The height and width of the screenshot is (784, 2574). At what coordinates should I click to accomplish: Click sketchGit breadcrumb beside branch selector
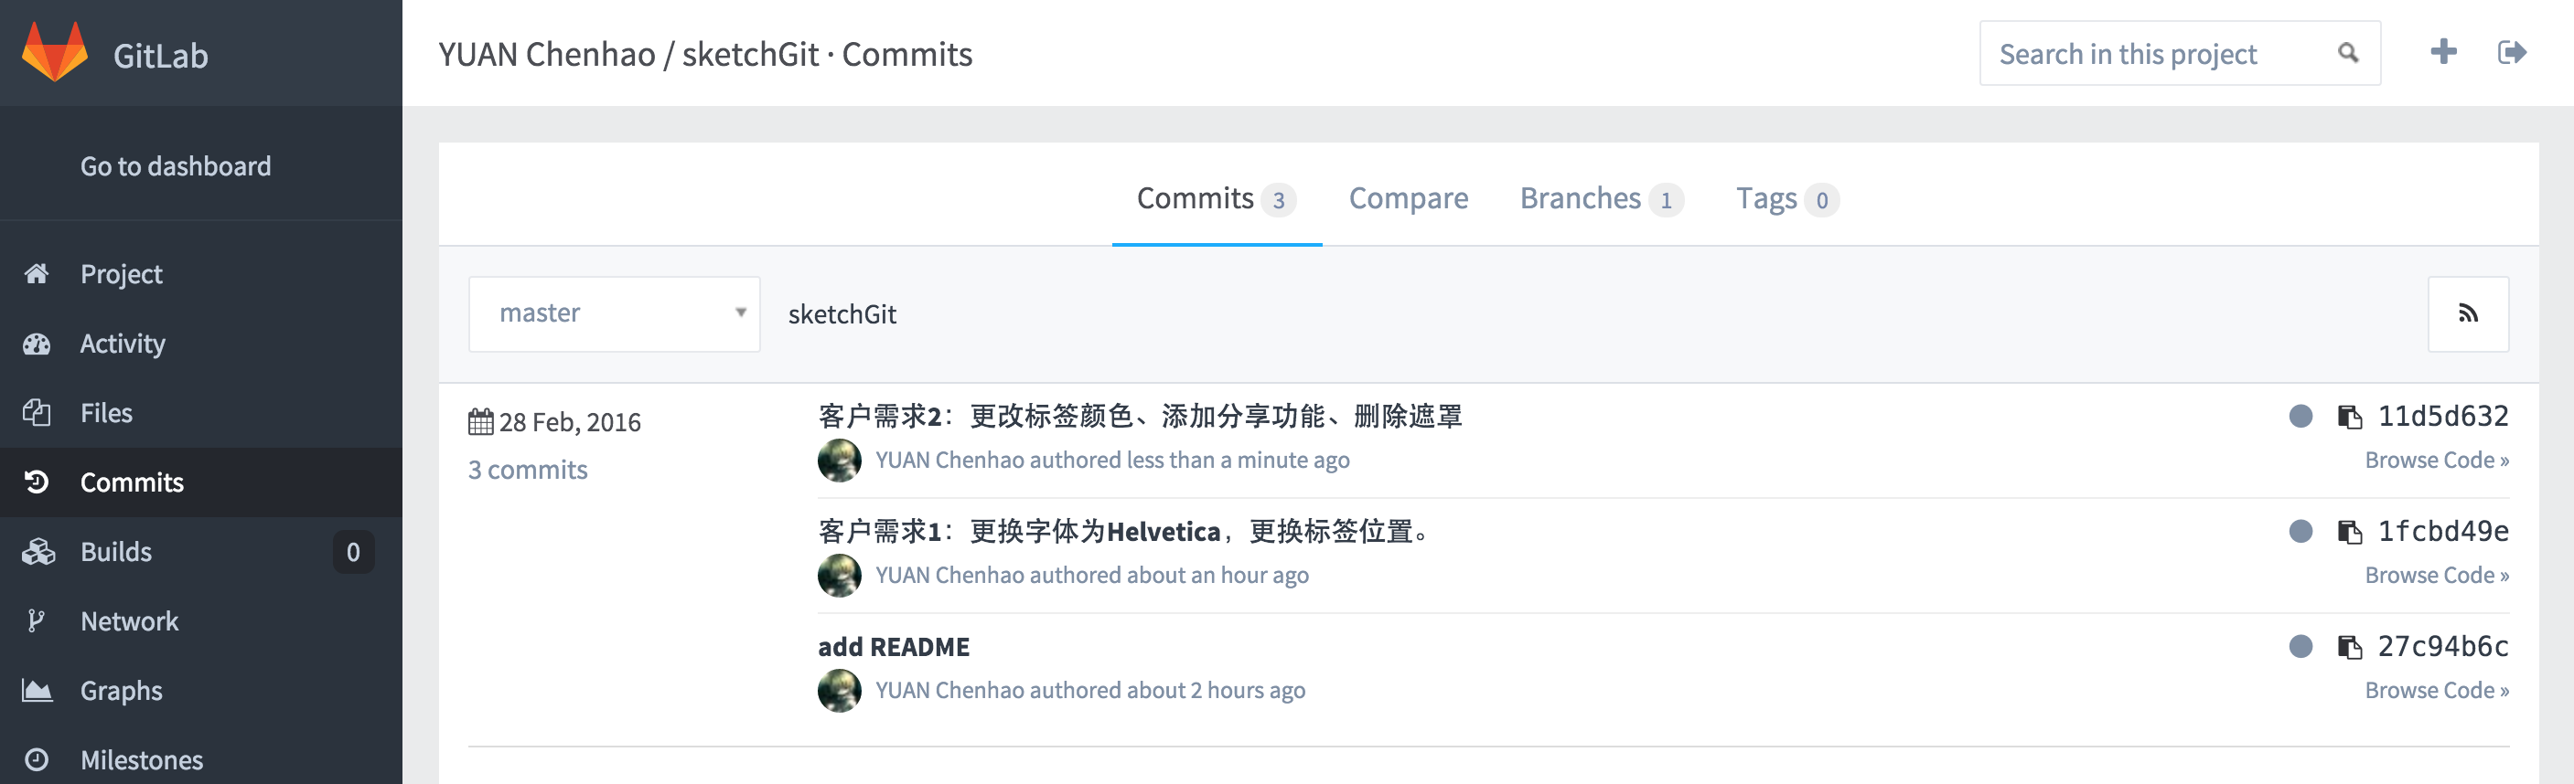point(842,314)
